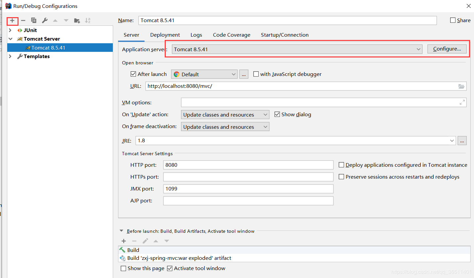Click the HTTP port input field
The height and width of the screenshot is (278, 474).
(248, 165)
